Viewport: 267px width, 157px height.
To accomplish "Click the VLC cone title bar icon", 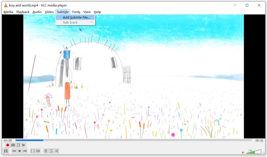I will 6,5.
